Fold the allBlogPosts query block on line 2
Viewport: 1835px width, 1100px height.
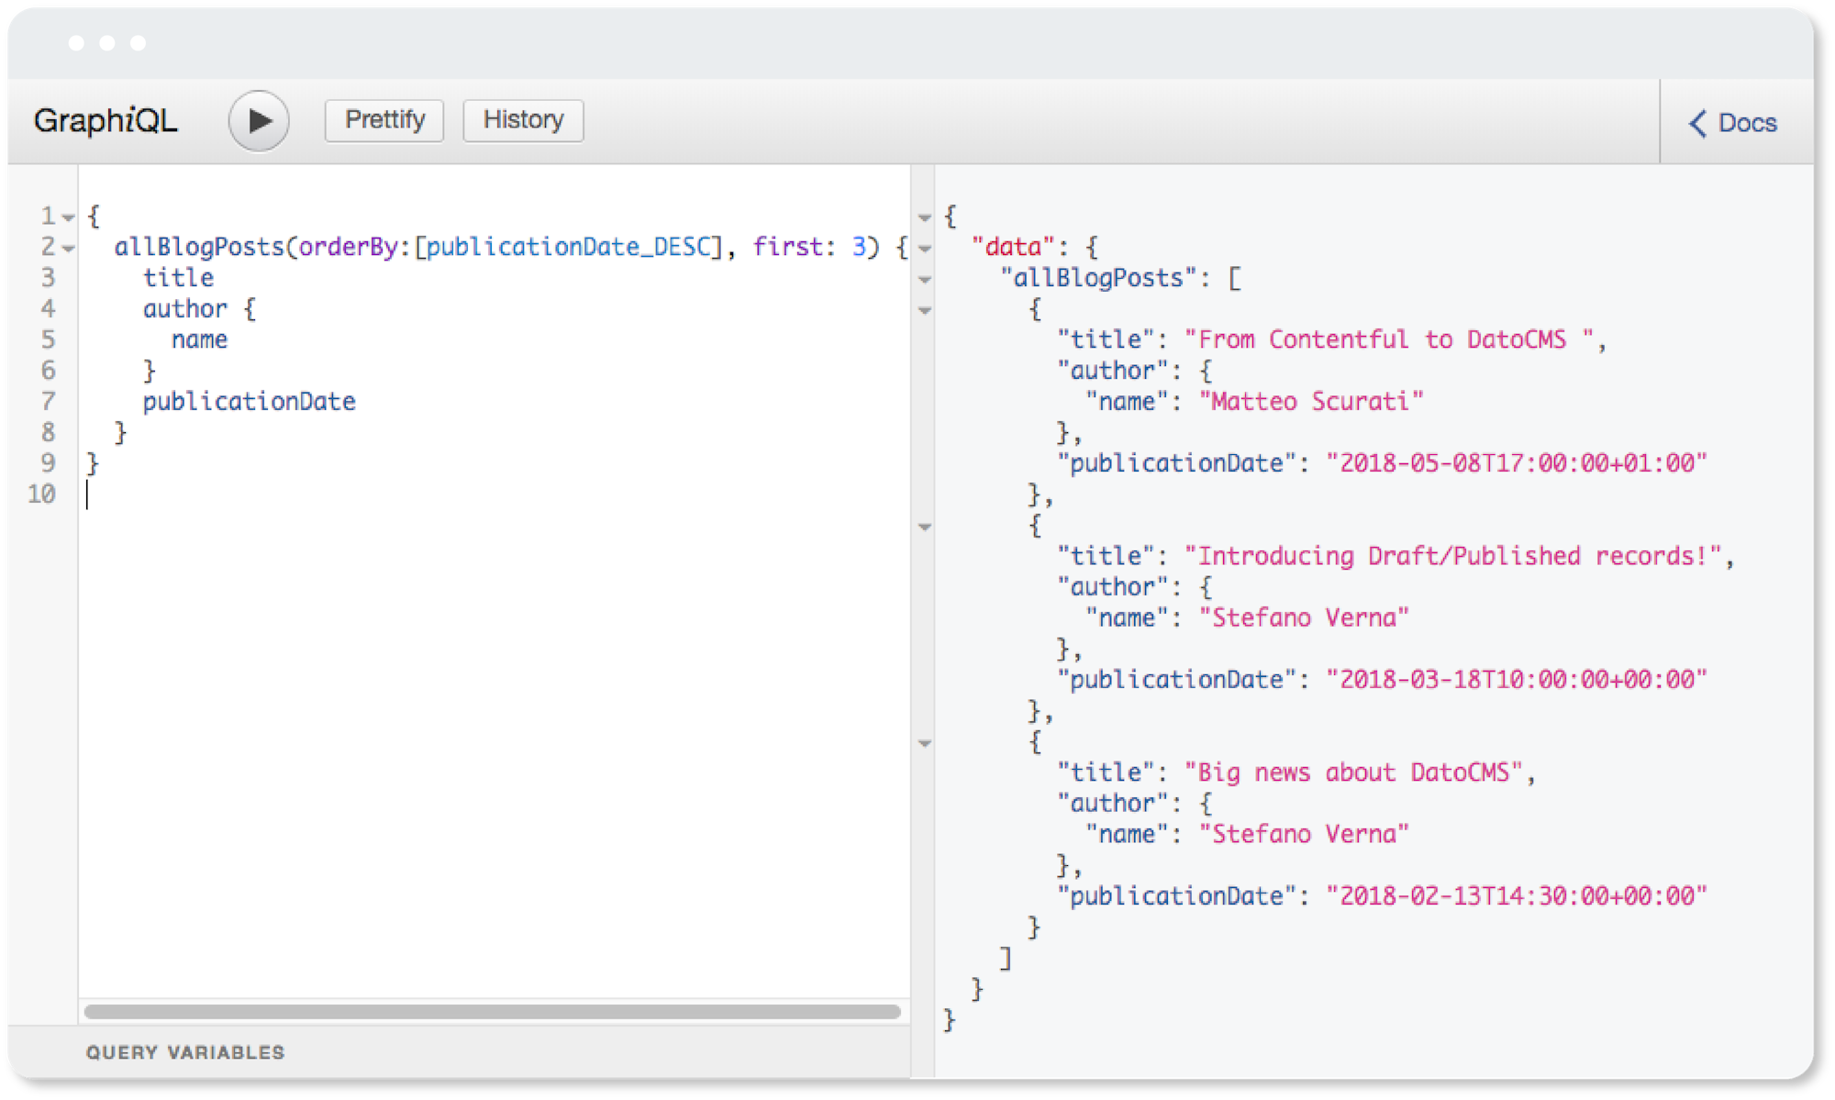pos(69,249)
